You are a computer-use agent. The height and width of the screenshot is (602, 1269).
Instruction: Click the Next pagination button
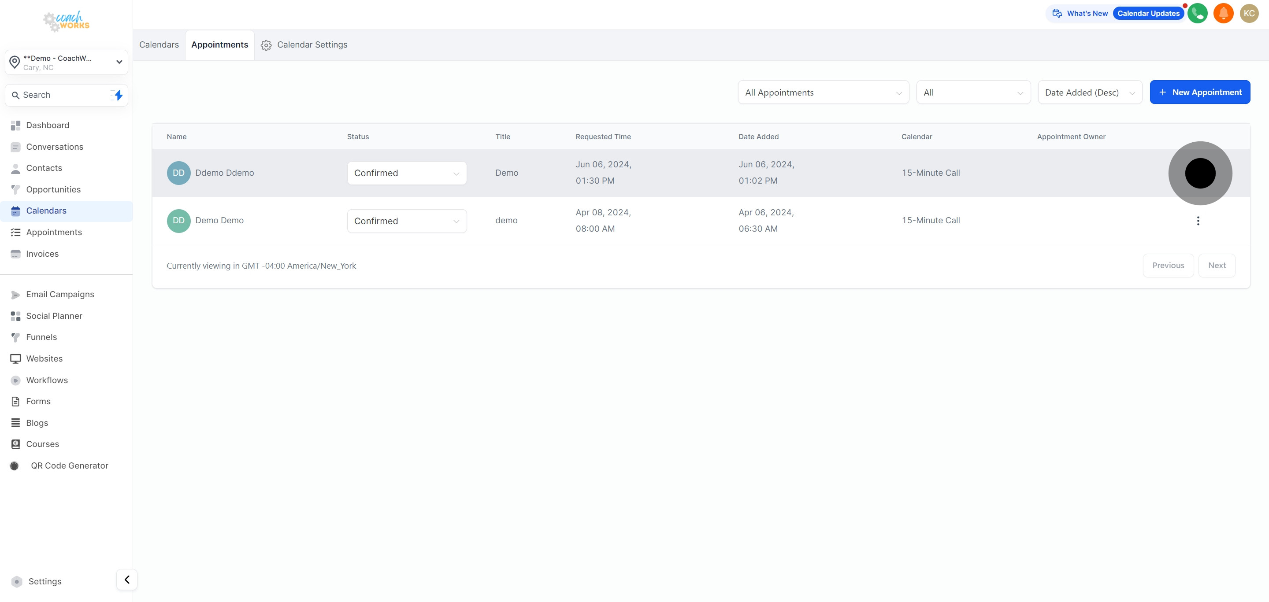(1216, 265)
